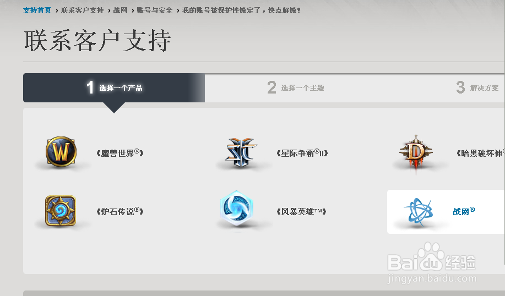Click the Diablo D emblem icon
The image size is (505, 296).
[416, 152]
